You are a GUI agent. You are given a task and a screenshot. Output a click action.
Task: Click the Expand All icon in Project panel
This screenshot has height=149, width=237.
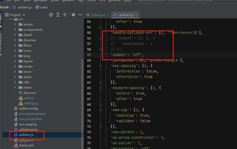(x=58, y=15)
